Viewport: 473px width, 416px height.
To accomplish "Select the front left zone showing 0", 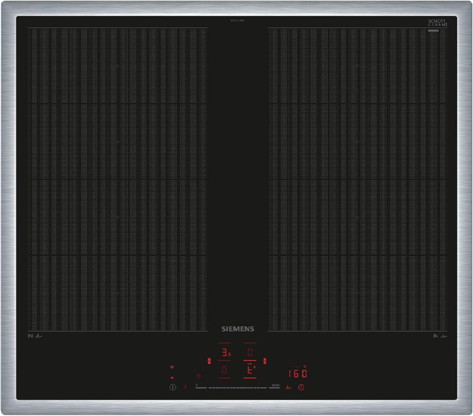I will pyautogui.click(x=224, y=370).
